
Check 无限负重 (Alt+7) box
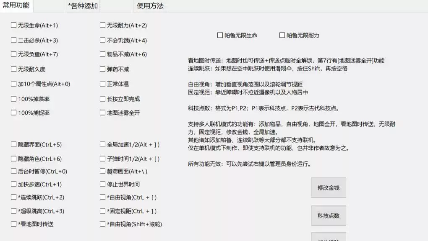14,54
